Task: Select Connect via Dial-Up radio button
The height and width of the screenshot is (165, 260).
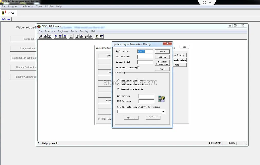Action: [x=118, y=89]
